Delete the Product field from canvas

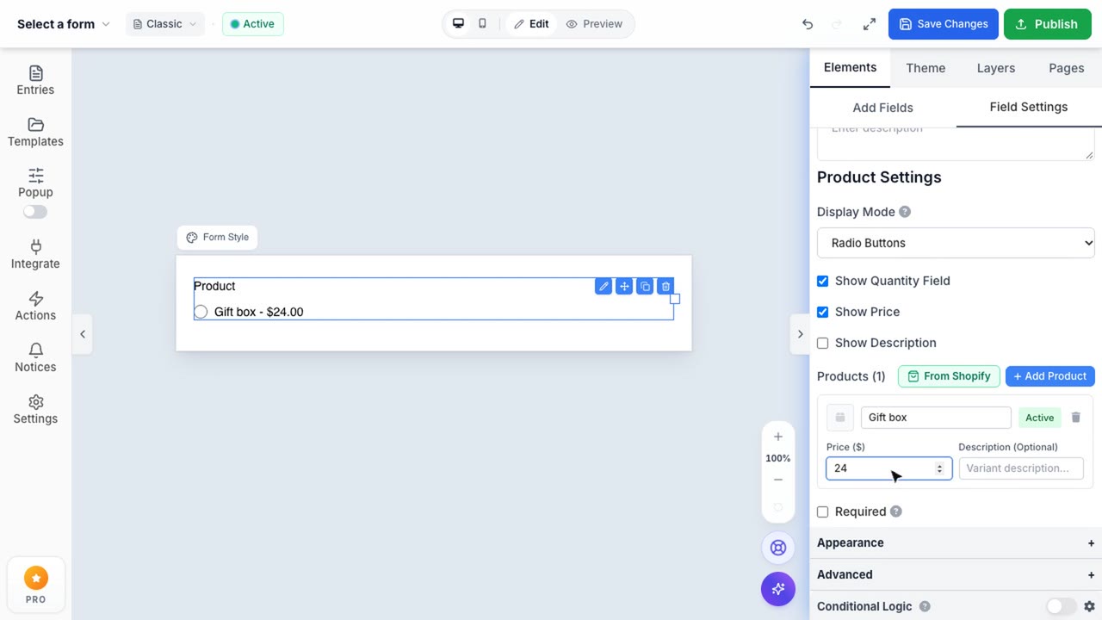(666, 286)
